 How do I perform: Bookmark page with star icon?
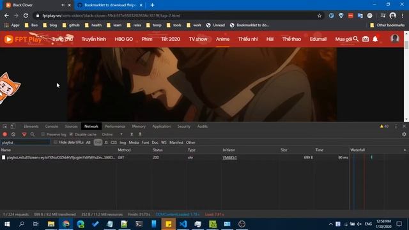click(x=320, y=15)
